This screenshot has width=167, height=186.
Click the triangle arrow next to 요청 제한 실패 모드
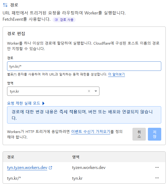43,103
